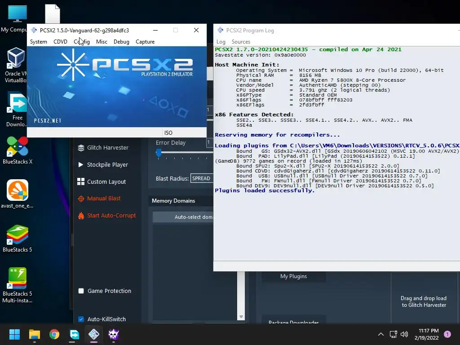Screen dimensions: 460x345
Task: Click the Manual Blast crosshair icon
Action: point(81,199)
